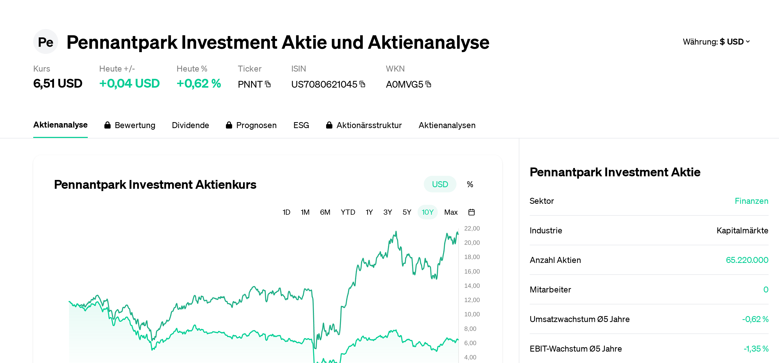779x363 pixels.
Task: Select the 5Y chart range
Action: point(407,212)
